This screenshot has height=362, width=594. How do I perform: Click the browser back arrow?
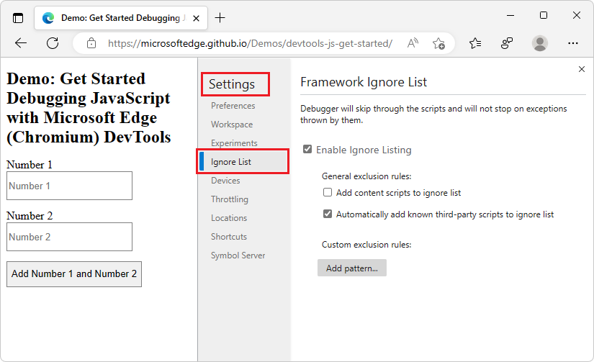pos(21,43)
